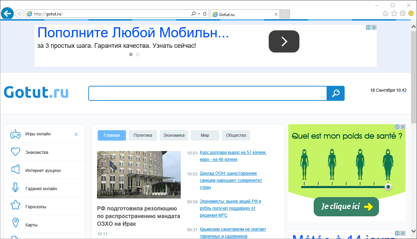Open Экономисты рынок акций news link

[x=231, y=208]
